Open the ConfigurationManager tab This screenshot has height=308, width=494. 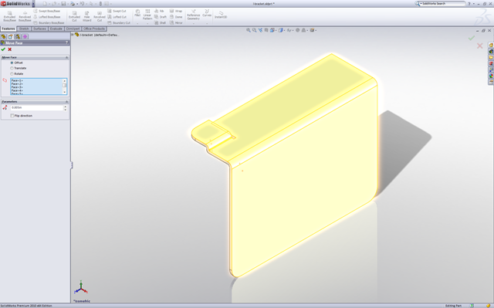point(18,36)
